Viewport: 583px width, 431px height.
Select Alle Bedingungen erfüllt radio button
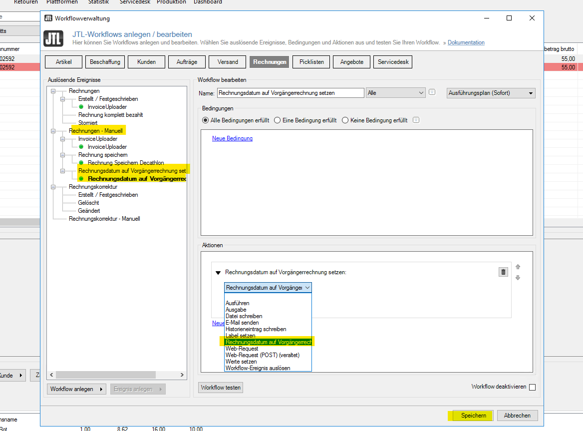[205, 120]
